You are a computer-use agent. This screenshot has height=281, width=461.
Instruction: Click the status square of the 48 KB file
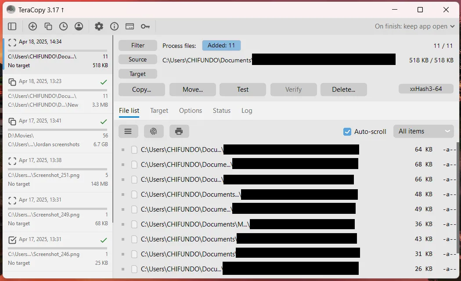(123, 195)
